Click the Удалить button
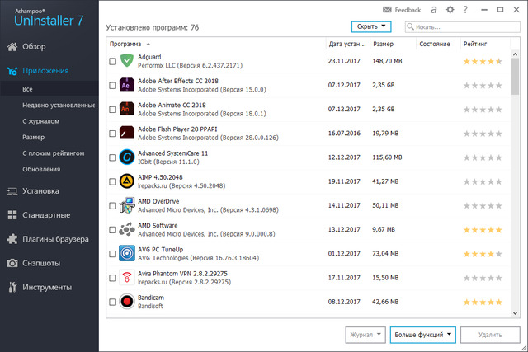 pos(490,334)
